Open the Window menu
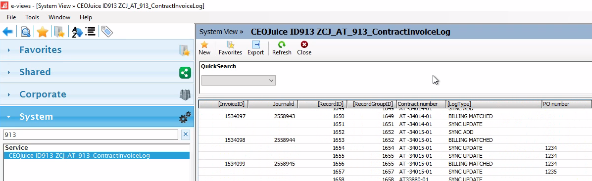 pyautogui.click(x=59, y=17)
